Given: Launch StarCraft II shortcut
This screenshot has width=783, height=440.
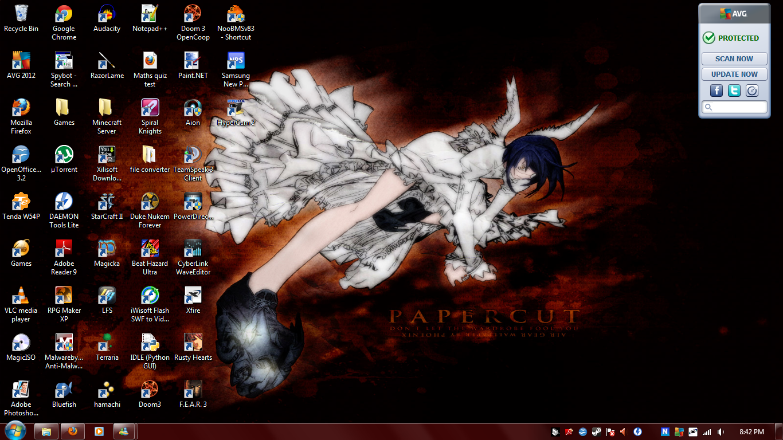Looking at the screenshot, I should click(x=107, y=206).
